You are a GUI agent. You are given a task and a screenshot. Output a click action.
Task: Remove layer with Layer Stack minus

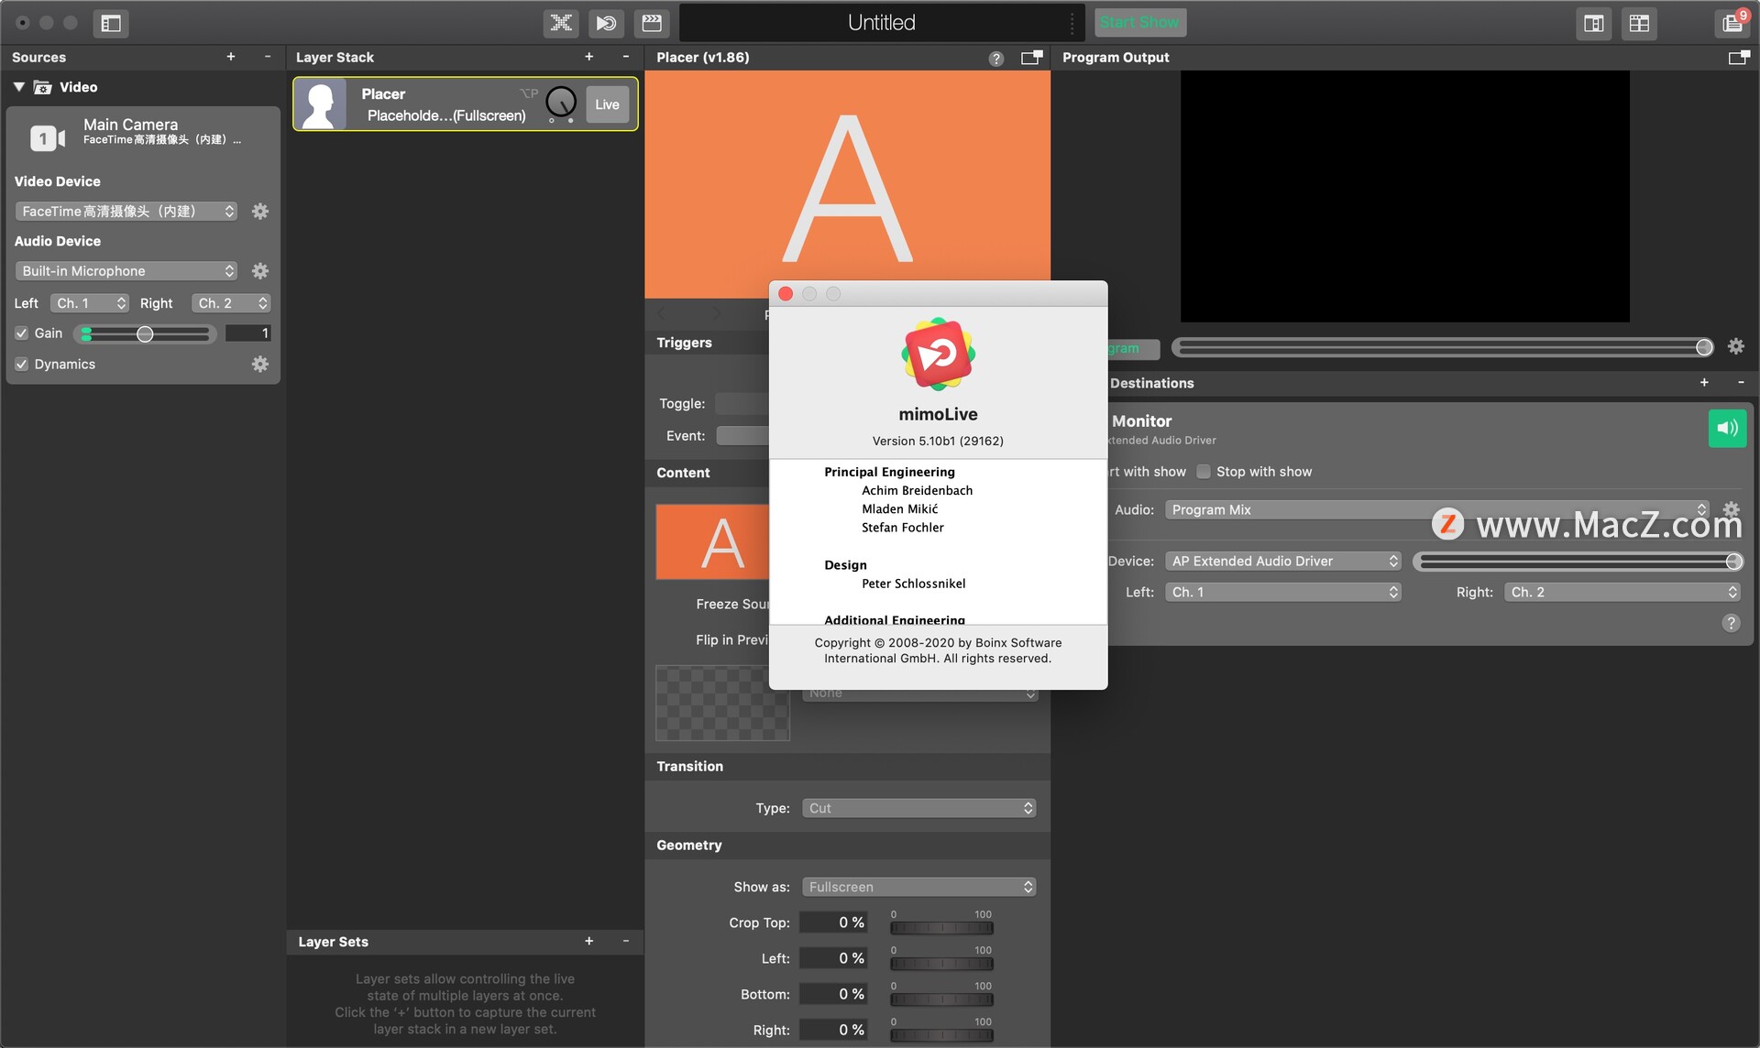[626, 57]
